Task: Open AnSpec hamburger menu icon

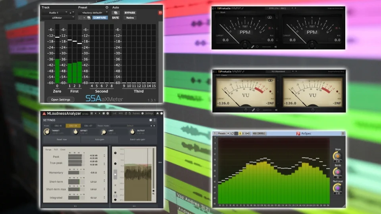Action: [343, 134]
